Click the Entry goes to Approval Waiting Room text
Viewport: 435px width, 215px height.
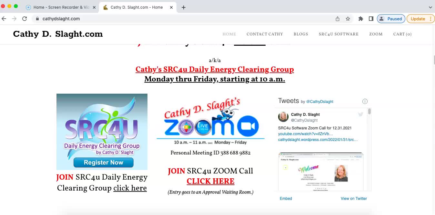(x=210, y=192)
